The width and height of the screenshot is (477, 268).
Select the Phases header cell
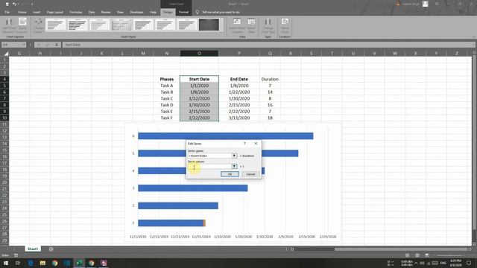point(167,79)
